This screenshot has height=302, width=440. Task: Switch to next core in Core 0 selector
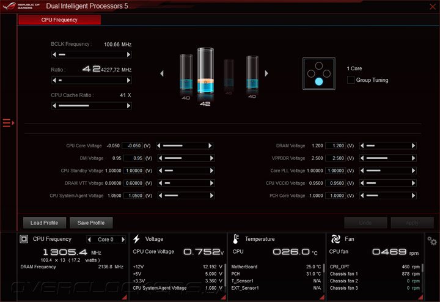point(123,240)
